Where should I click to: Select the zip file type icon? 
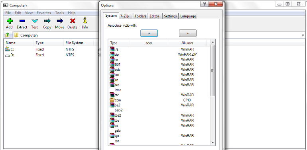[112, 54]
